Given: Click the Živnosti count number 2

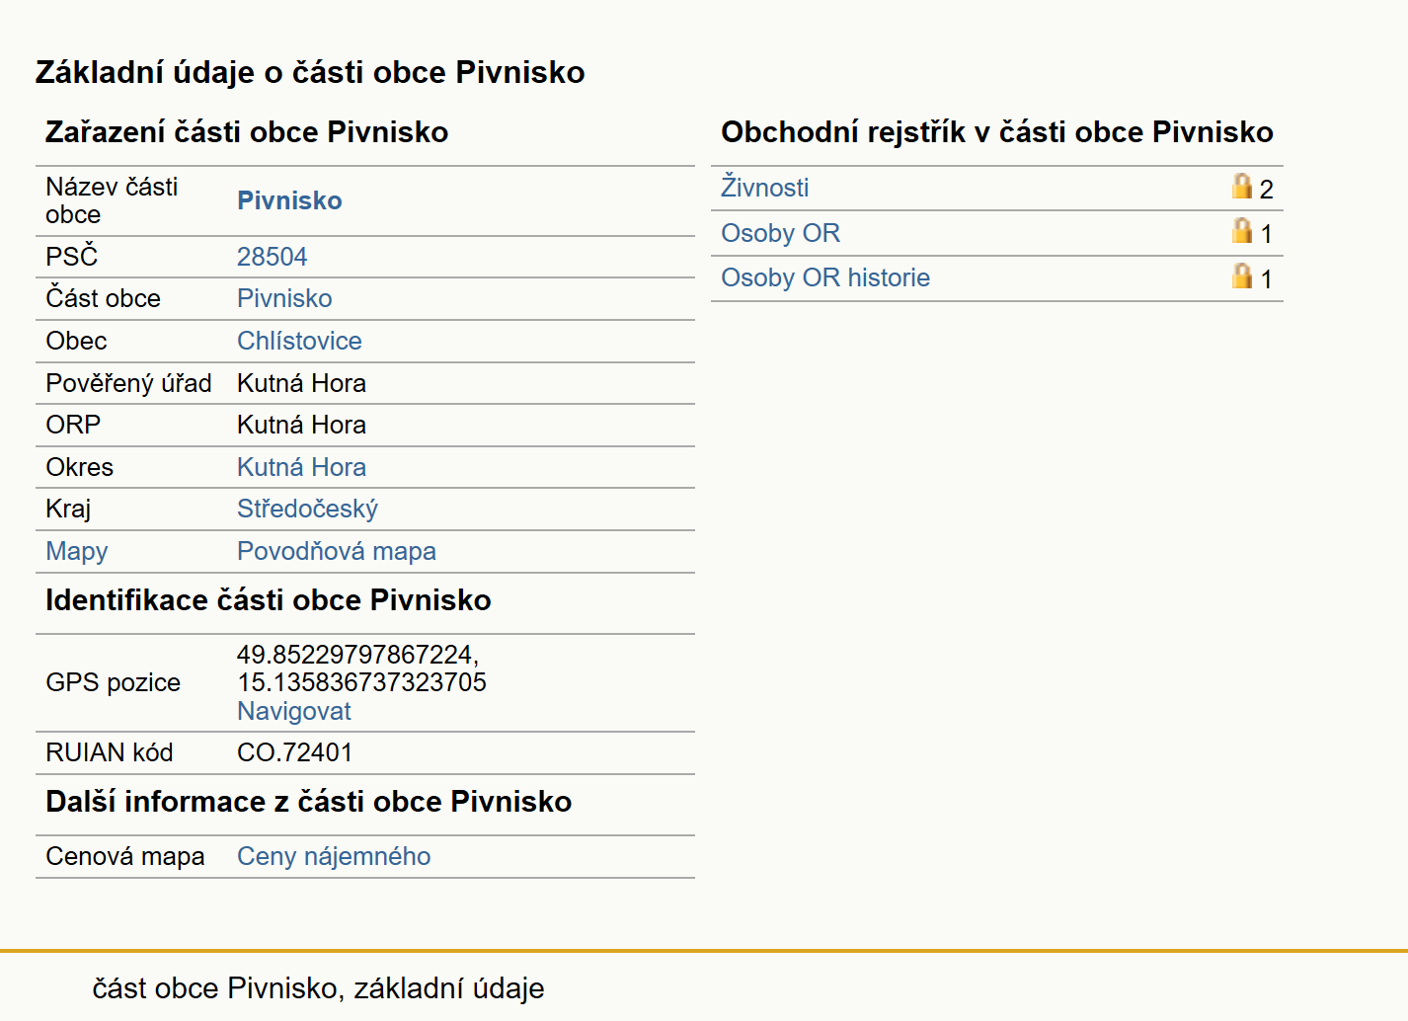Looking at the screenshot, I should coord(1267,190).
